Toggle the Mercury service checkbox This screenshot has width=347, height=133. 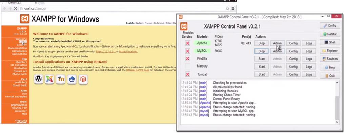tap(188, 66)
